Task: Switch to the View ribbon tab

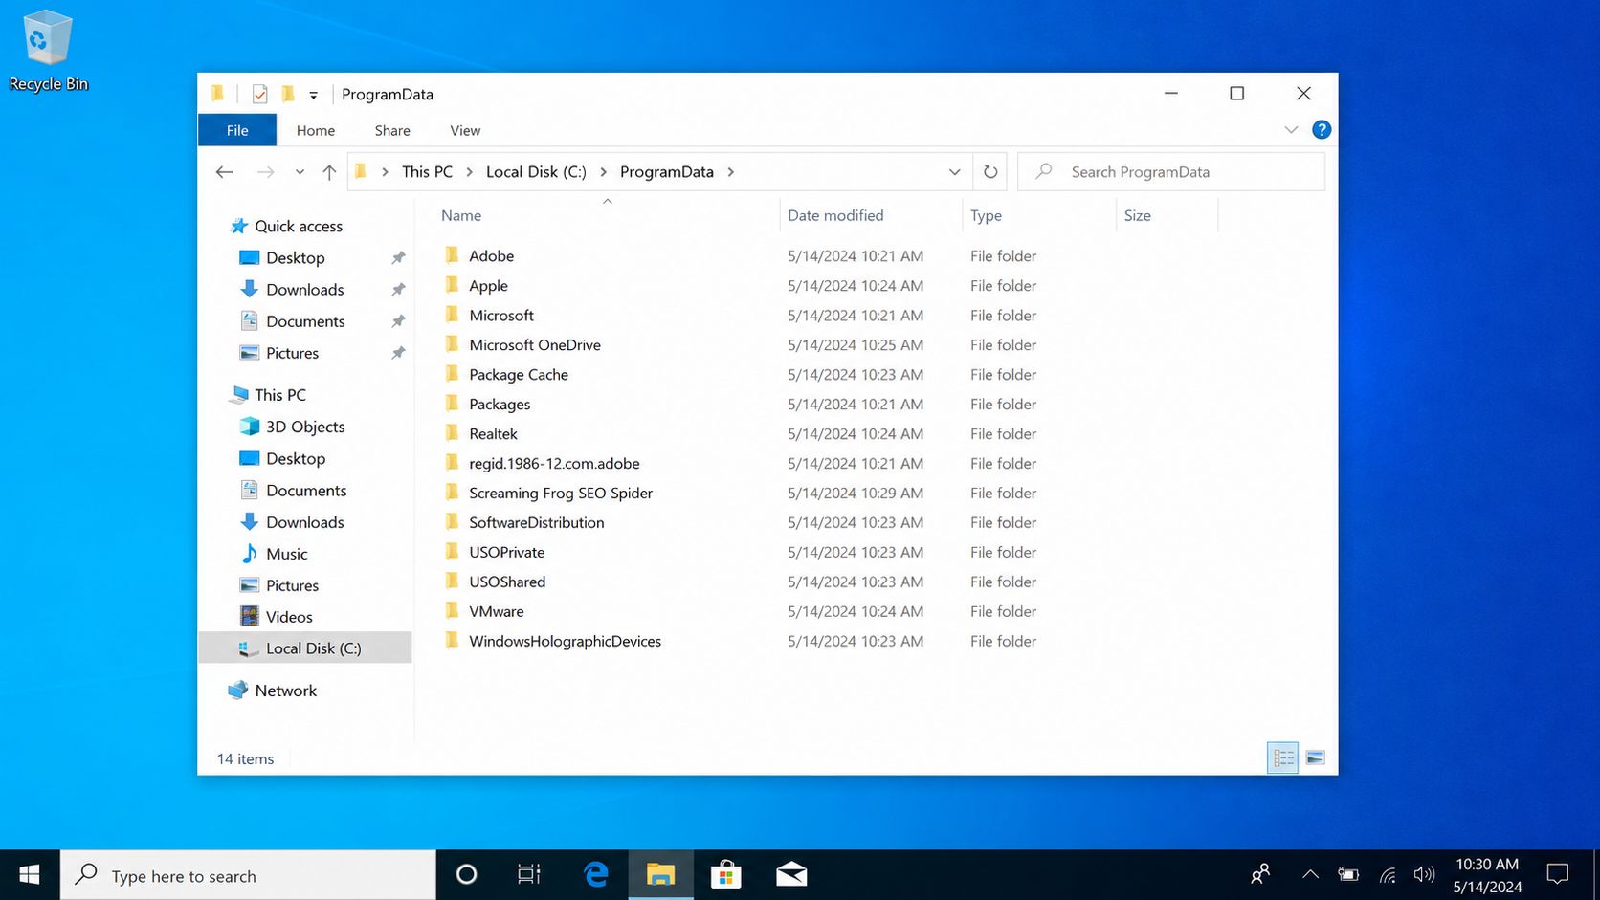Action: pyautogui.click(x=465, y=130)
